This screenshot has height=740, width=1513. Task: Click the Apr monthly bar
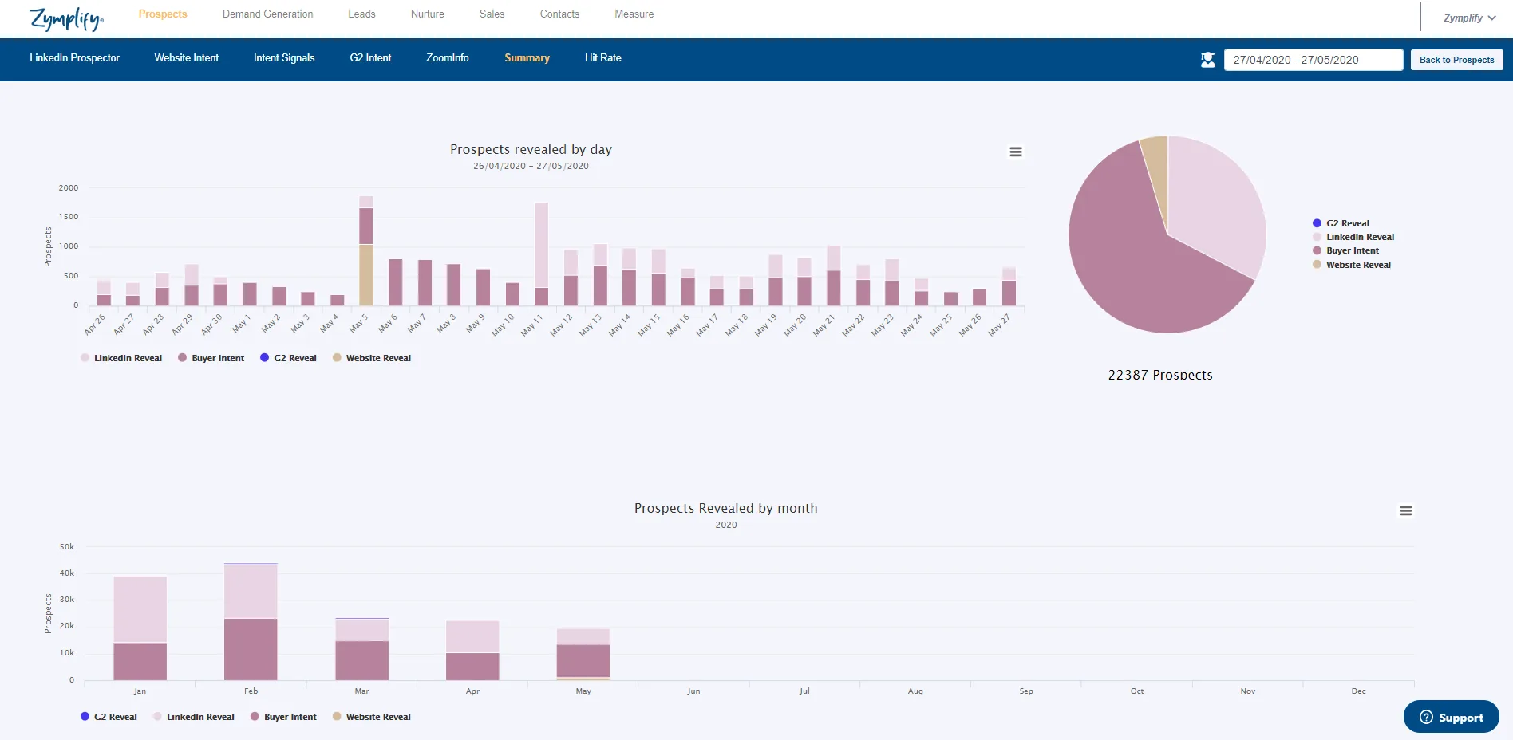pyautogui.click(x=472, y=651)
